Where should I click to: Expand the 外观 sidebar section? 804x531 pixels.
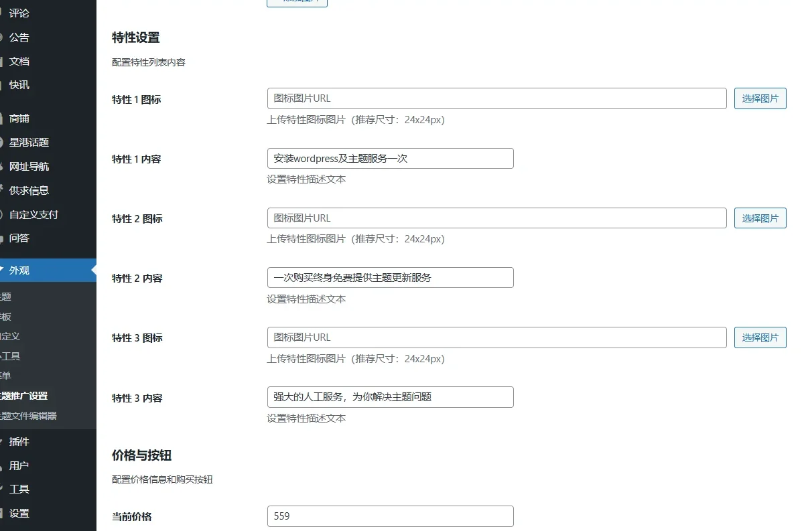[19, 271]
